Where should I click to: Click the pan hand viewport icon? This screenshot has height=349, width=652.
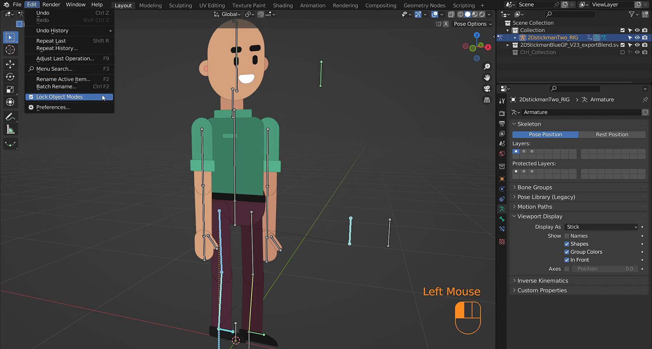pos(487,78)
